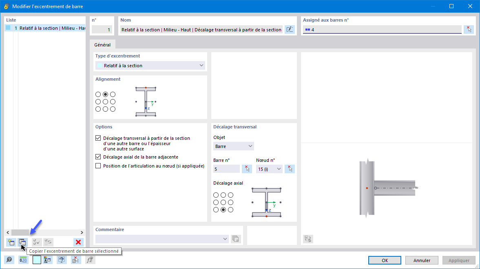Select the center Décalage axial radio button
Screen dimensions: 480x269
point(223,202)
